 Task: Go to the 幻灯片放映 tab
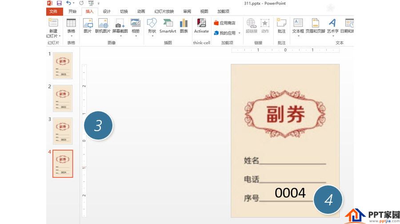(164, 12)
